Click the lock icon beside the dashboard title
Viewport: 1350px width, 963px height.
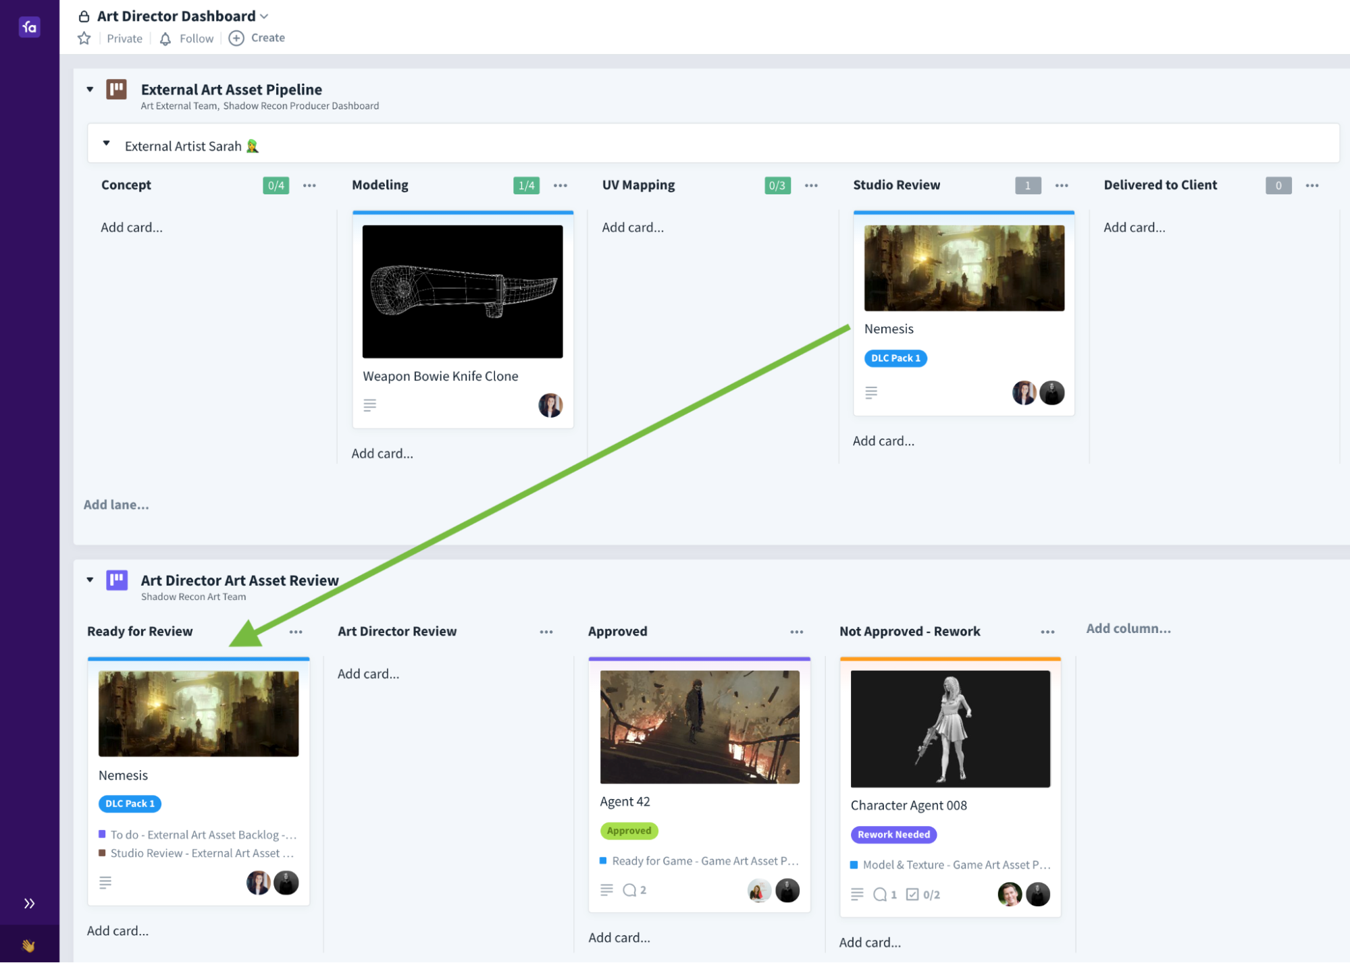(x=84, y=16)
